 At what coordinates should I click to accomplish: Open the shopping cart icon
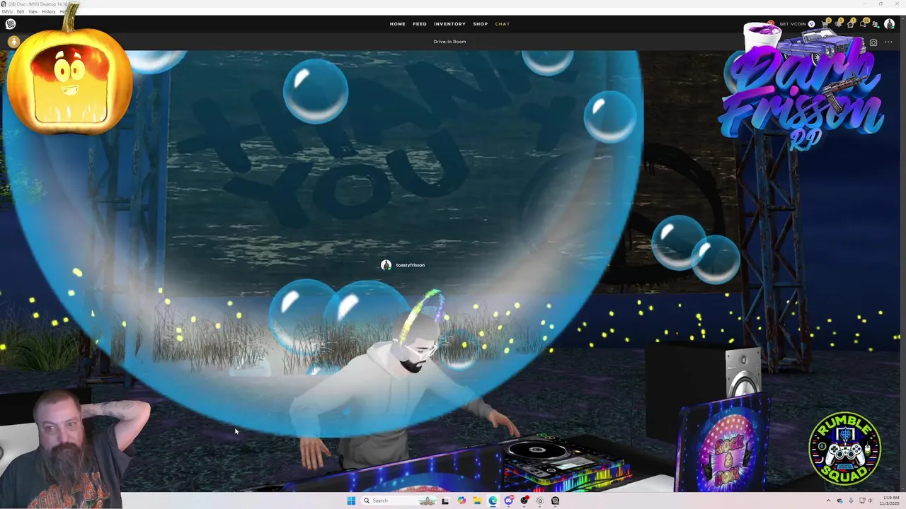[x=825, y=24]
